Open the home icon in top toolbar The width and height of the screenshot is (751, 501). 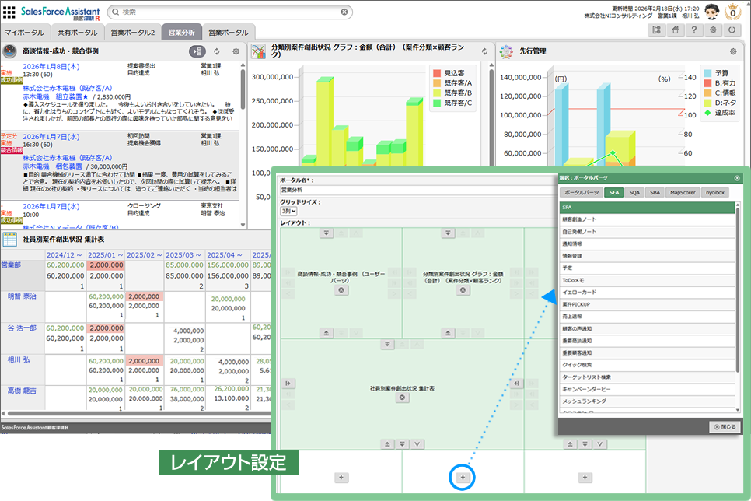coord(676,30)
